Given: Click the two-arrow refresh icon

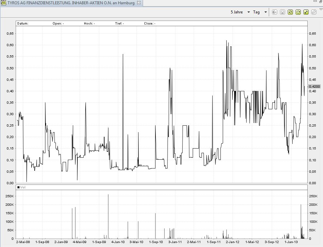Looking at the screenshot, I should [290, 12].
